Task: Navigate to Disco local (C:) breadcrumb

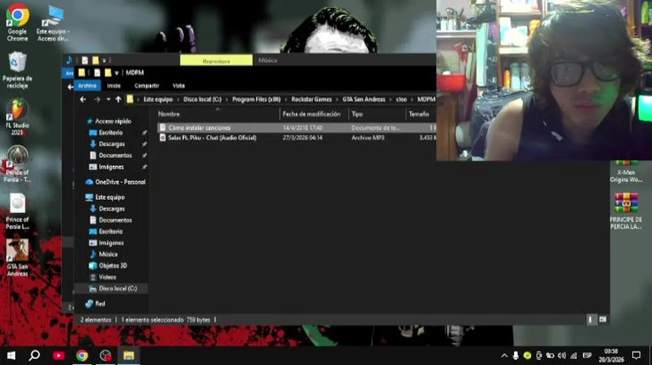Action: click(203, 99)
